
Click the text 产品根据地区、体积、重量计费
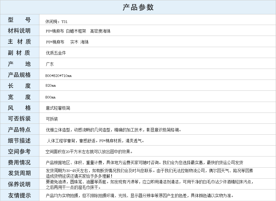tap(74, 163)
